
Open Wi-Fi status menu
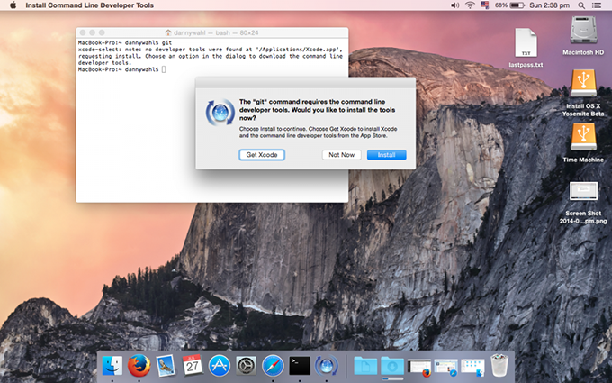(470, 5)
